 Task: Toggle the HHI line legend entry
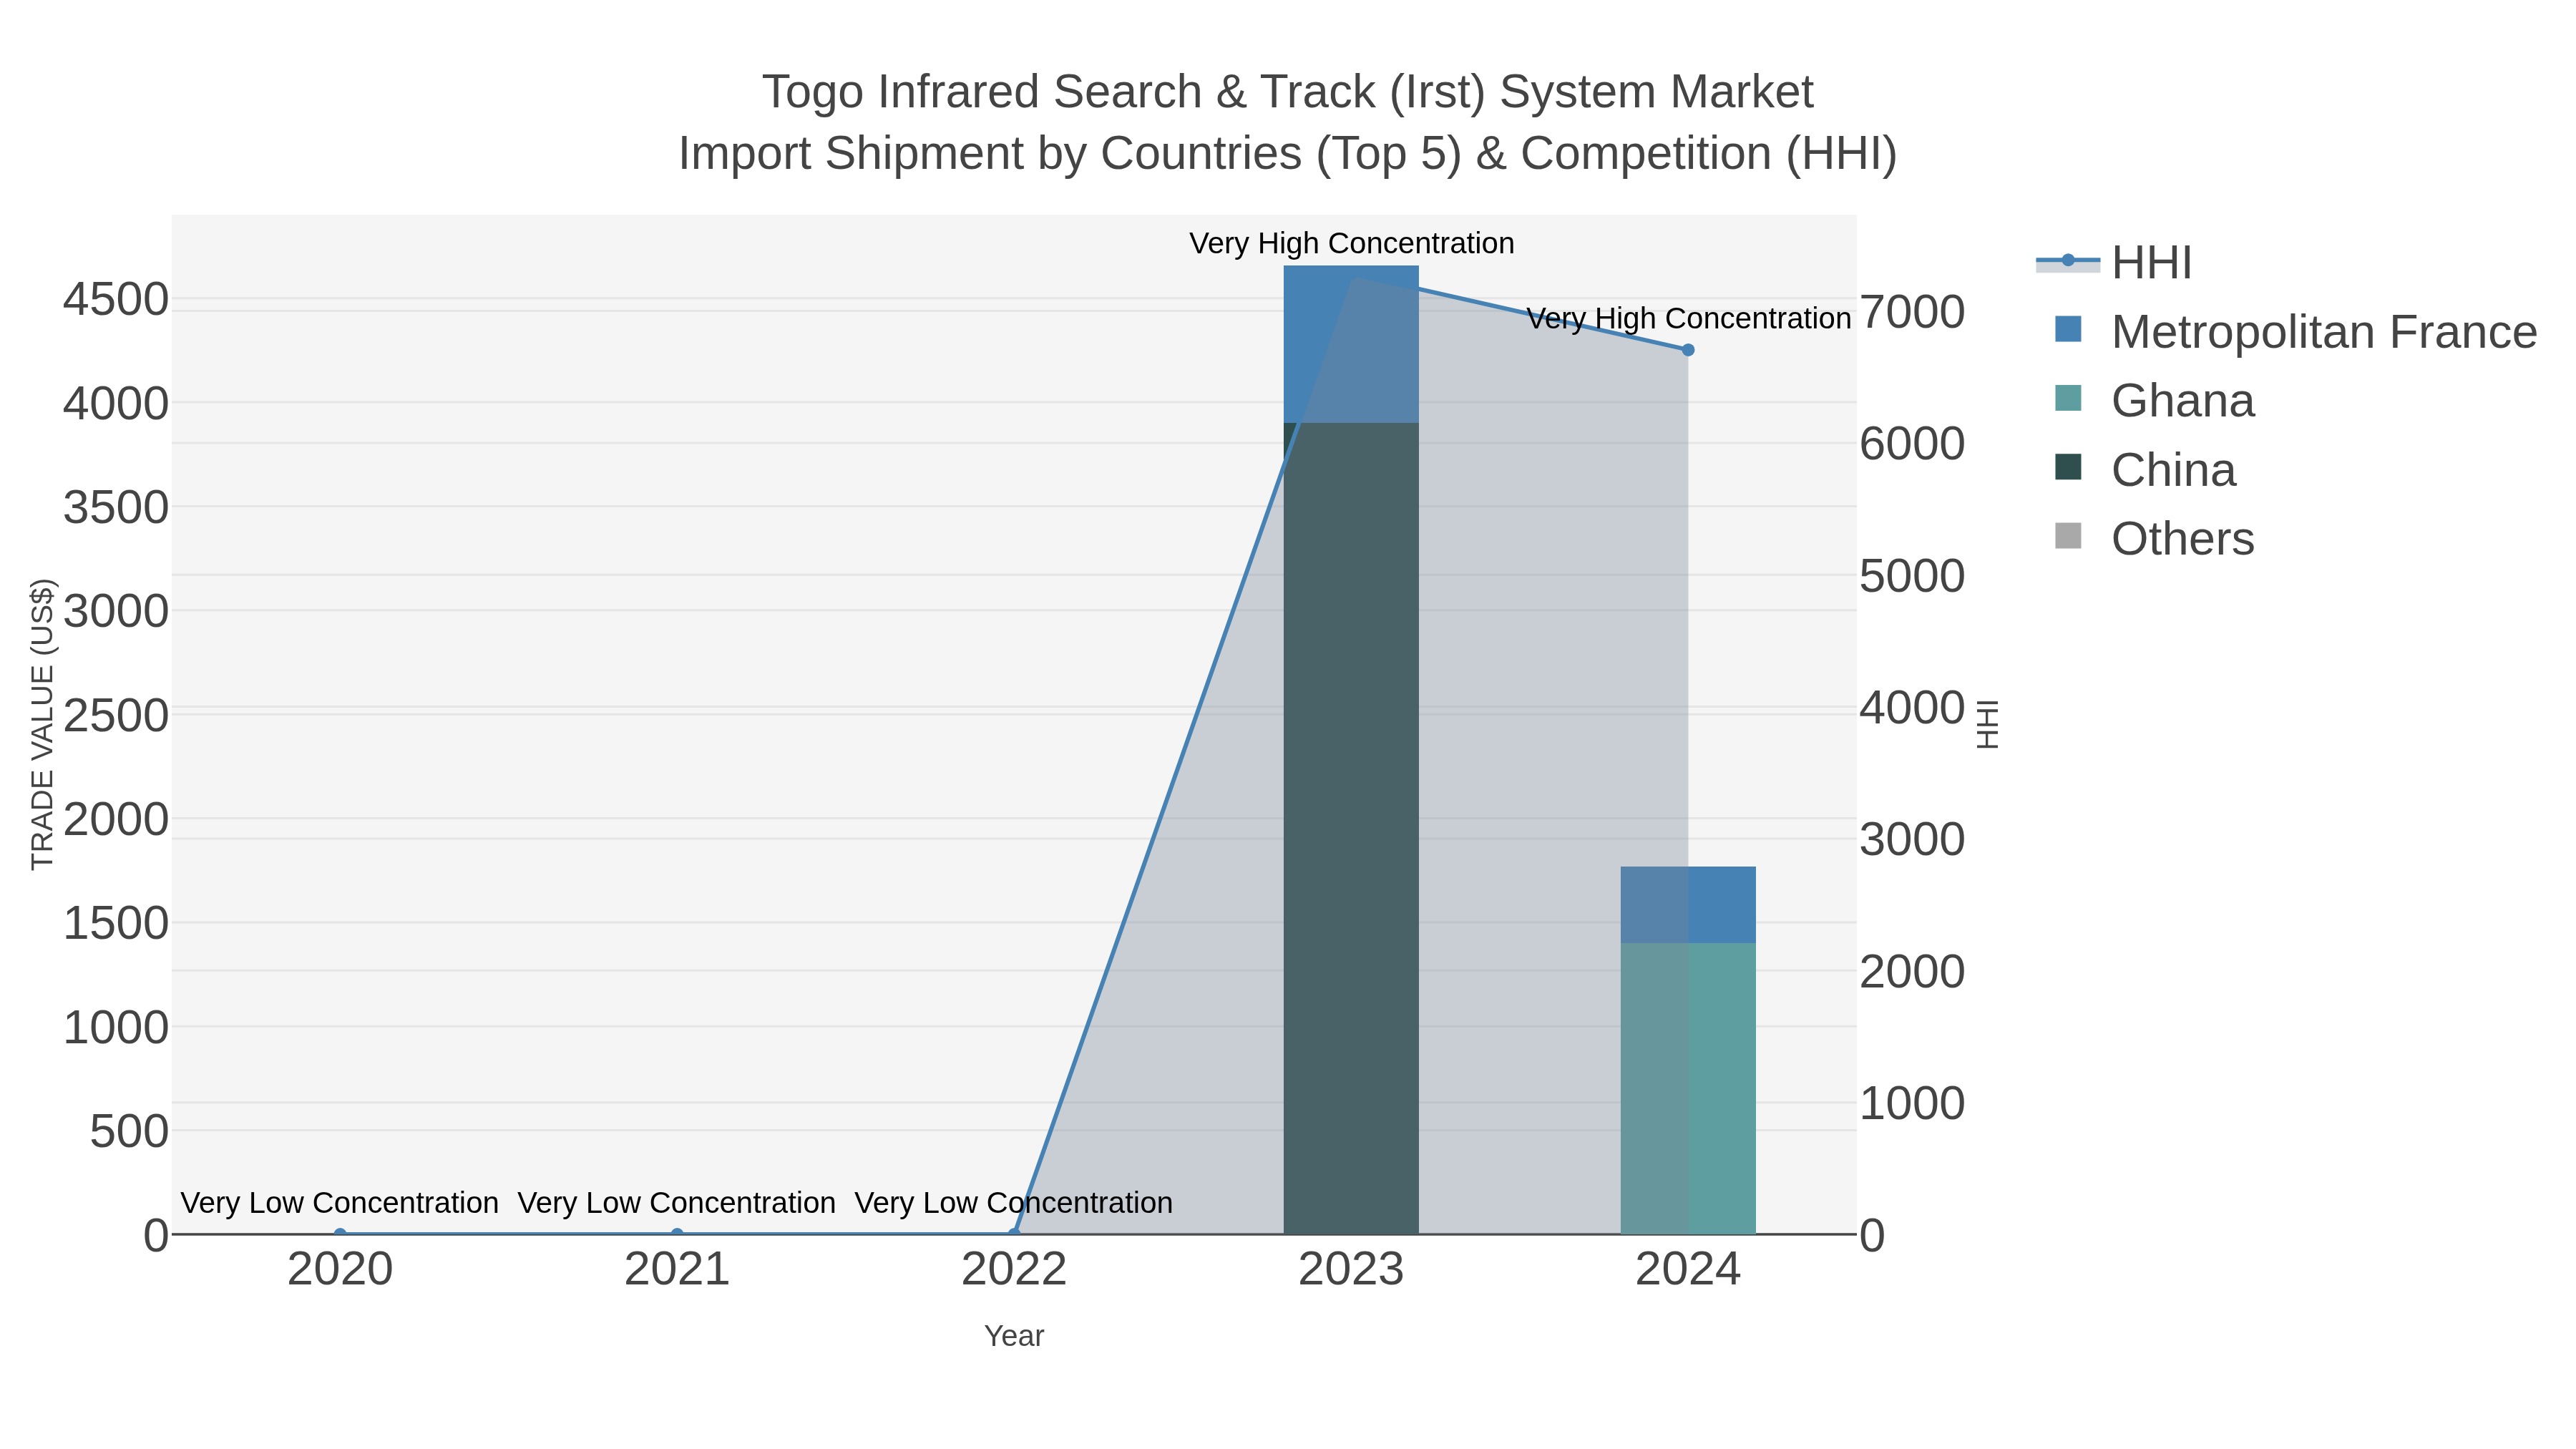point(2114,263)
